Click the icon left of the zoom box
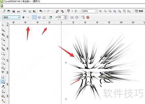This screenshot has width=145, height=104. click(76, 11)
